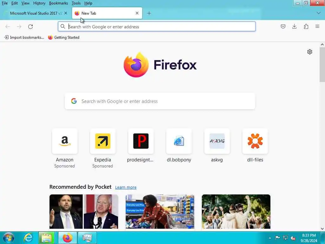This screenshot has height=244, width=325.
Task: Open the Tools menu
Action: tap(76, 3)
